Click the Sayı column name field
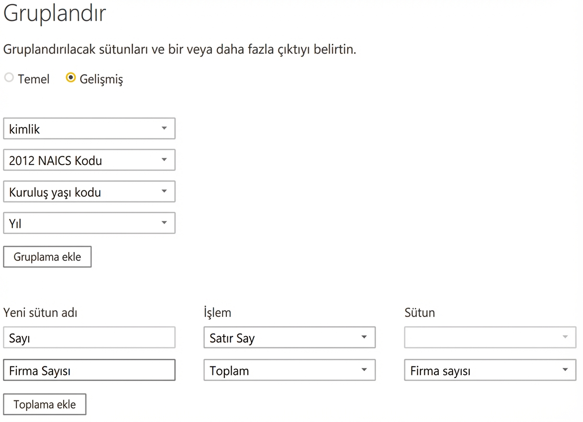 point(89,338)
